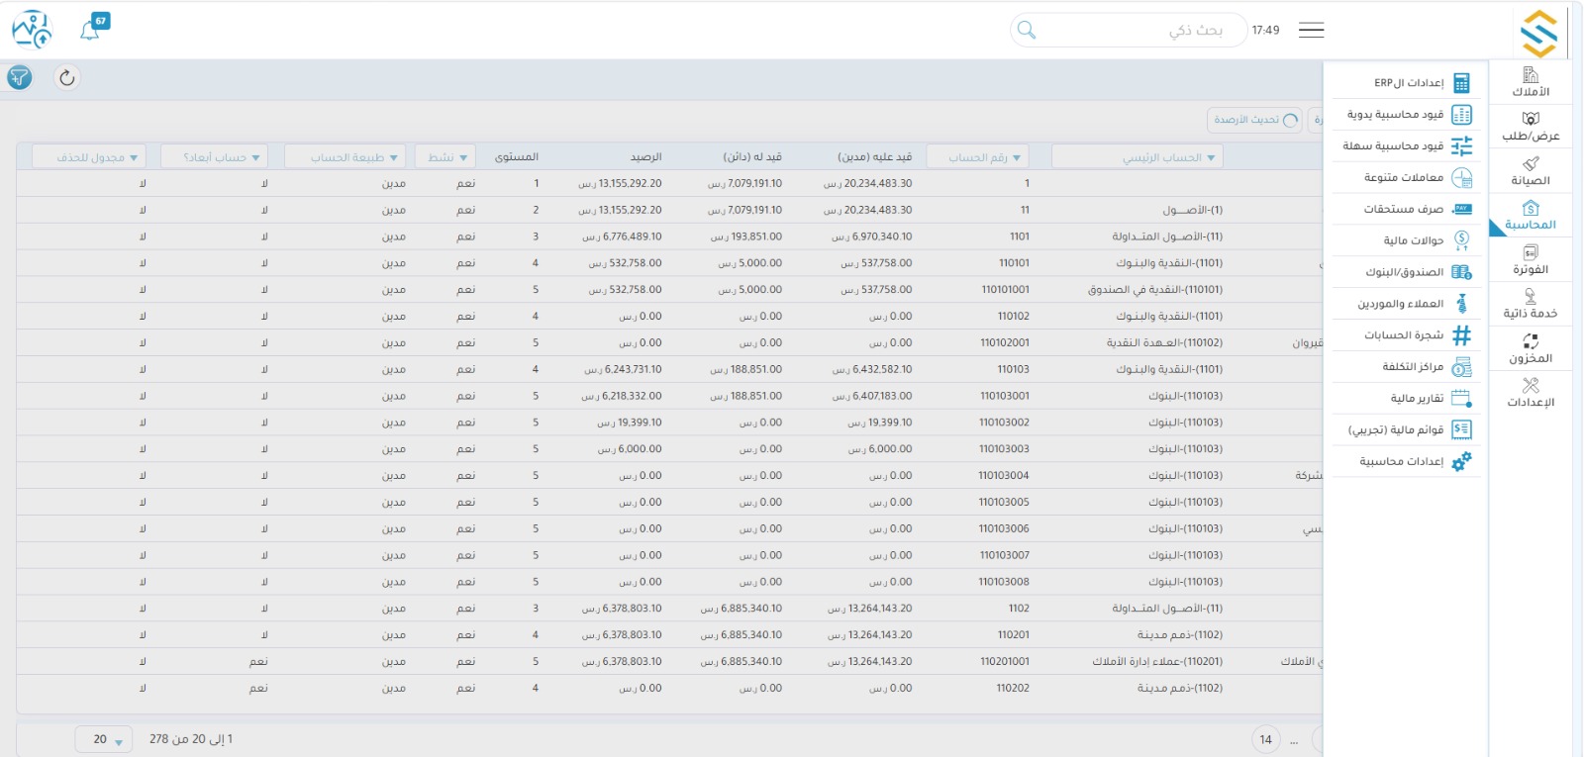Click the gears icon for إعدادات محاسبية

[1461, 462]
